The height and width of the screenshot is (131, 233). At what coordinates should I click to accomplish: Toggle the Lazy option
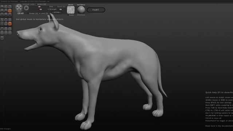click(32, 4)
